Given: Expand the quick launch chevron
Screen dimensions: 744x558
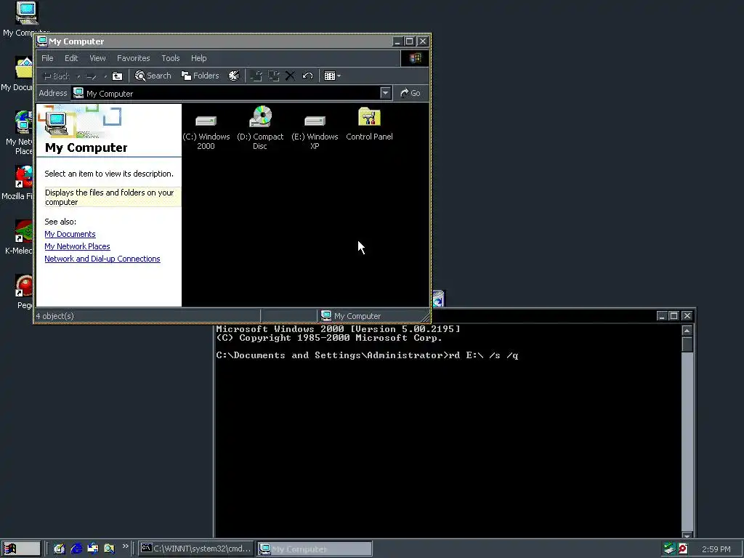Looking at the screenshot, I should click(x=125, y=546).
